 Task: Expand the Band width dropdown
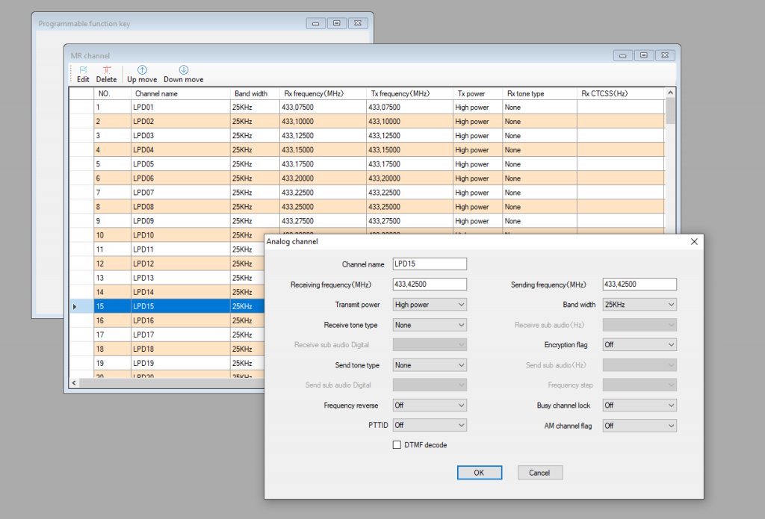point(639,305)
